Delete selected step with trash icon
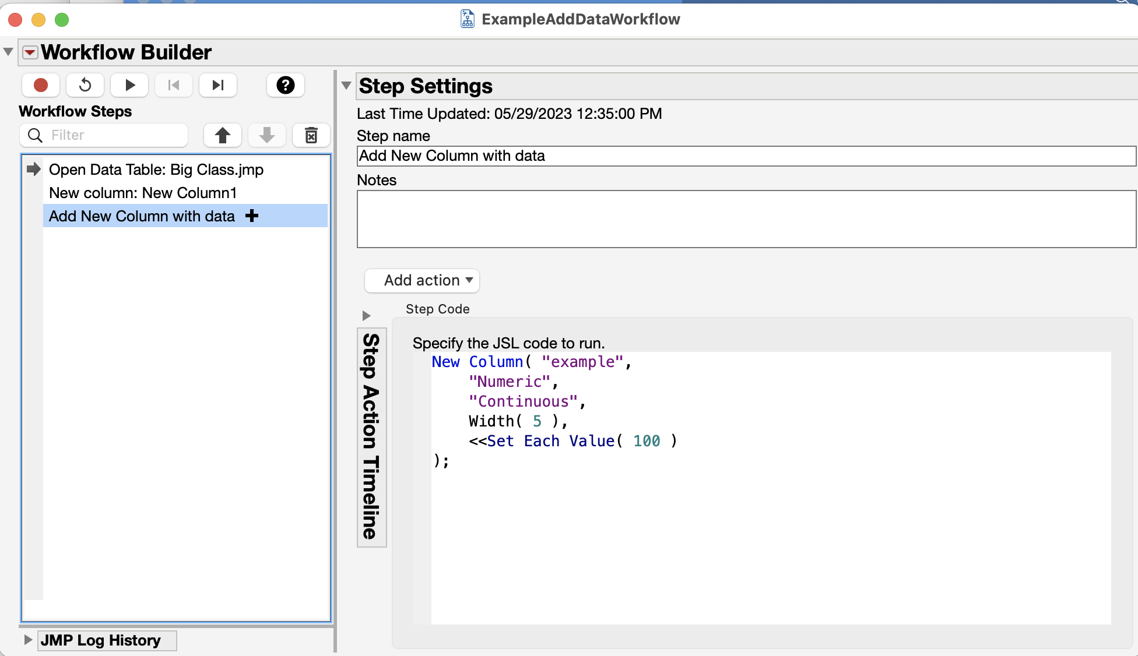Viewport: 1138px width, 656px height. click(x=311, y=135)
